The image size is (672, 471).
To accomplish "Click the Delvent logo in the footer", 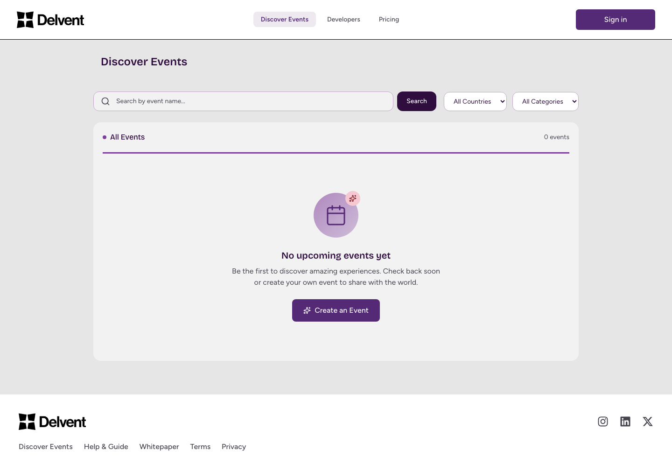I will (52, 422).
